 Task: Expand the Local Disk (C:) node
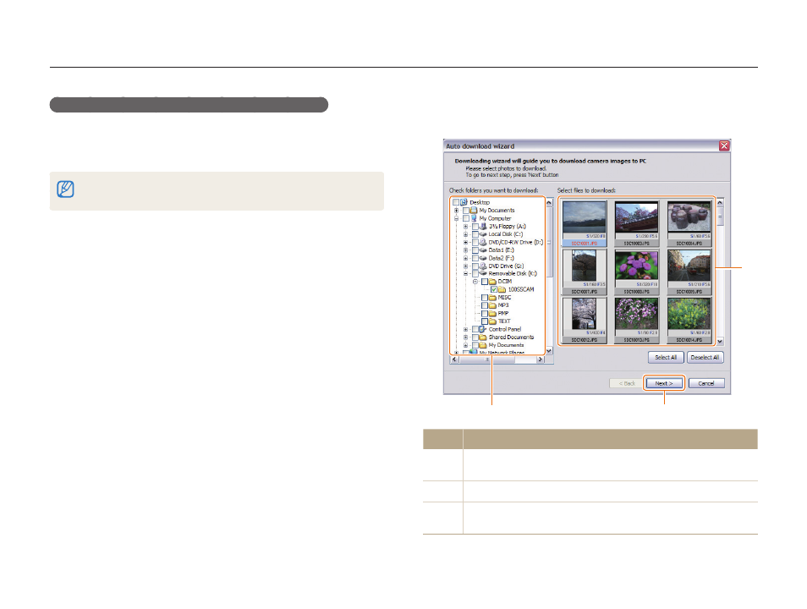[x=466, y=234]
